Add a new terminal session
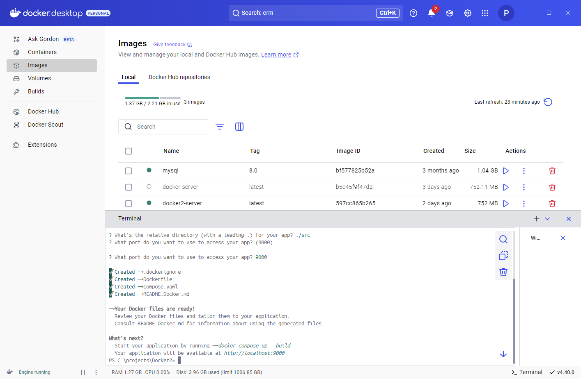This screenshot has height=379, width=581. point(537,219)
